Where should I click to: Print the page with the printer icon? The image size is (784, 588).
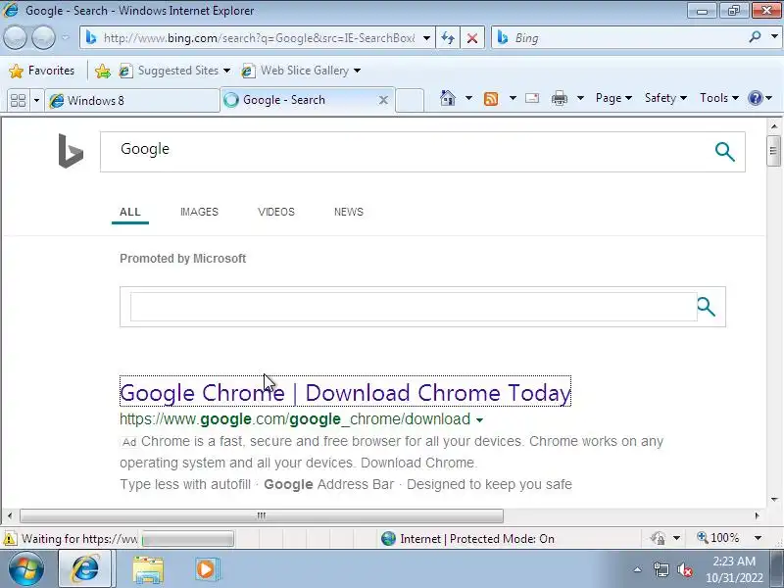pos(560,98)
